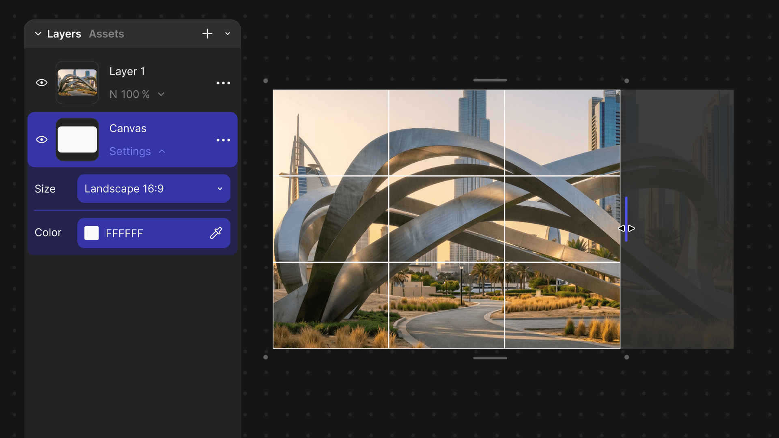Click the plus icon to add layer

point(207,34)
